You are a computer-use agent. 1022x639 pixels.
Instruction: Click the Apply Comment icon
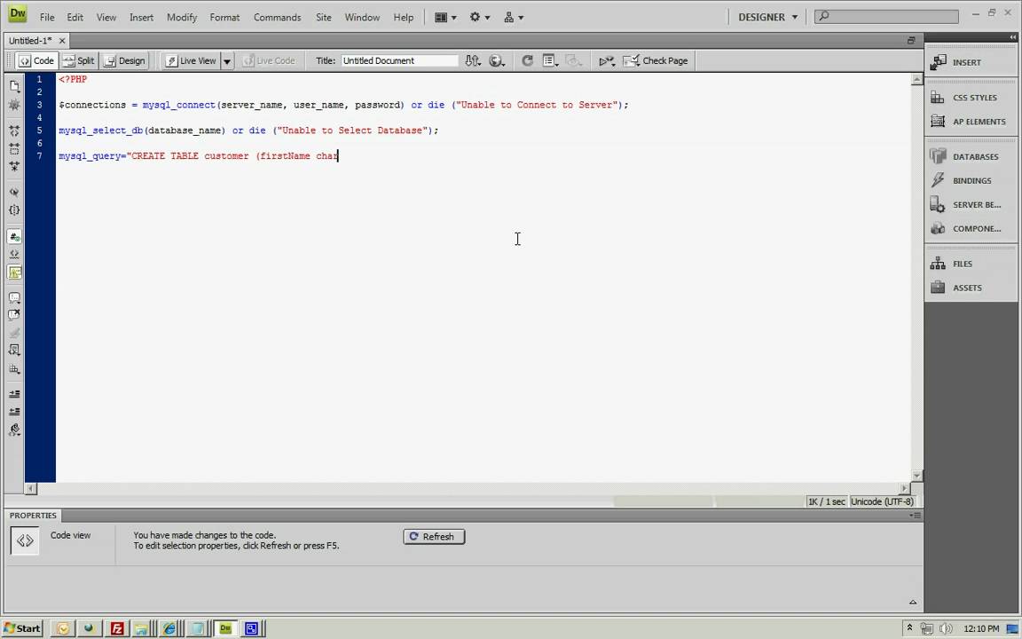[x=14, y=298]
